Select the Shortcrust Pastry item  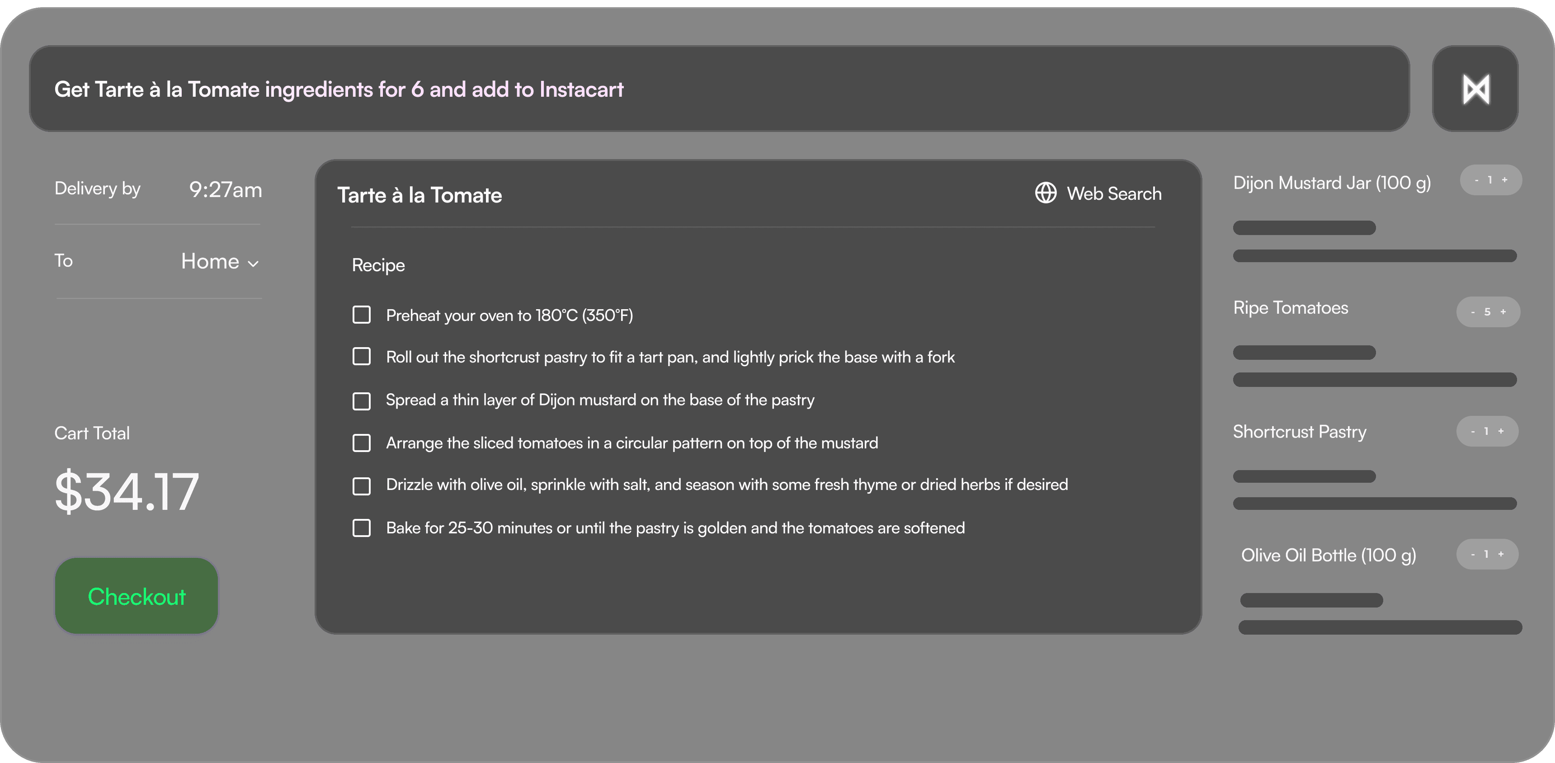click(x=1300, y=432)
